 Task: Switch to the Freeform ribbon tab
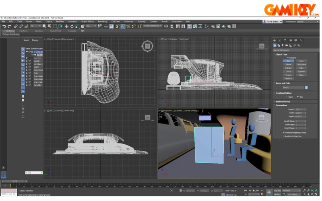coord(23,31)
